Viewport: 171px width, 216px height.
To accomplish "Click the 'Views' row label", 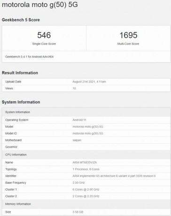I will tap(9, 88).
